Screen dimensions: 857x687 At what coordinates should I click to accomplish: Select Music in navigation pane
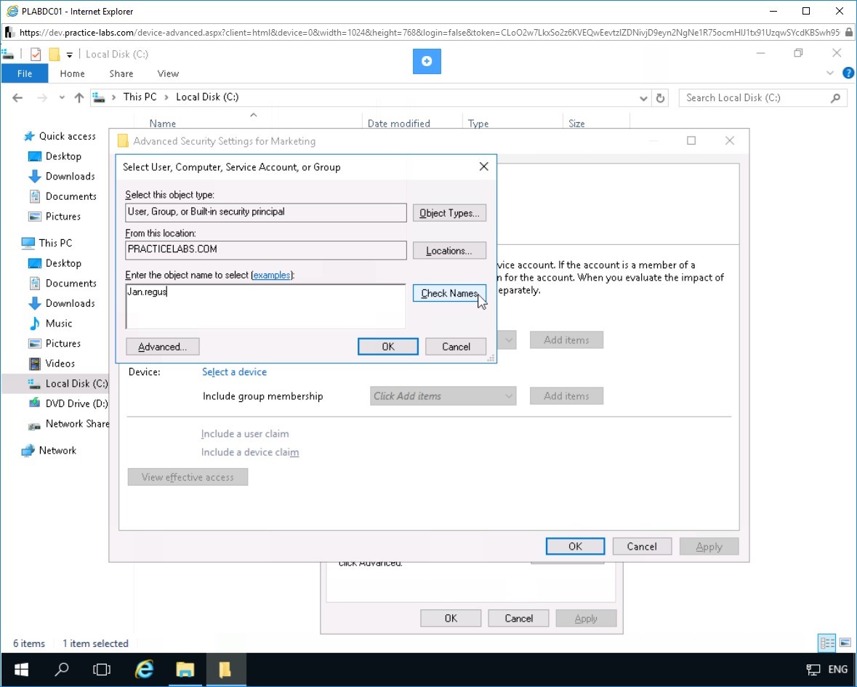pyautogui.click(x=58, y=323)
